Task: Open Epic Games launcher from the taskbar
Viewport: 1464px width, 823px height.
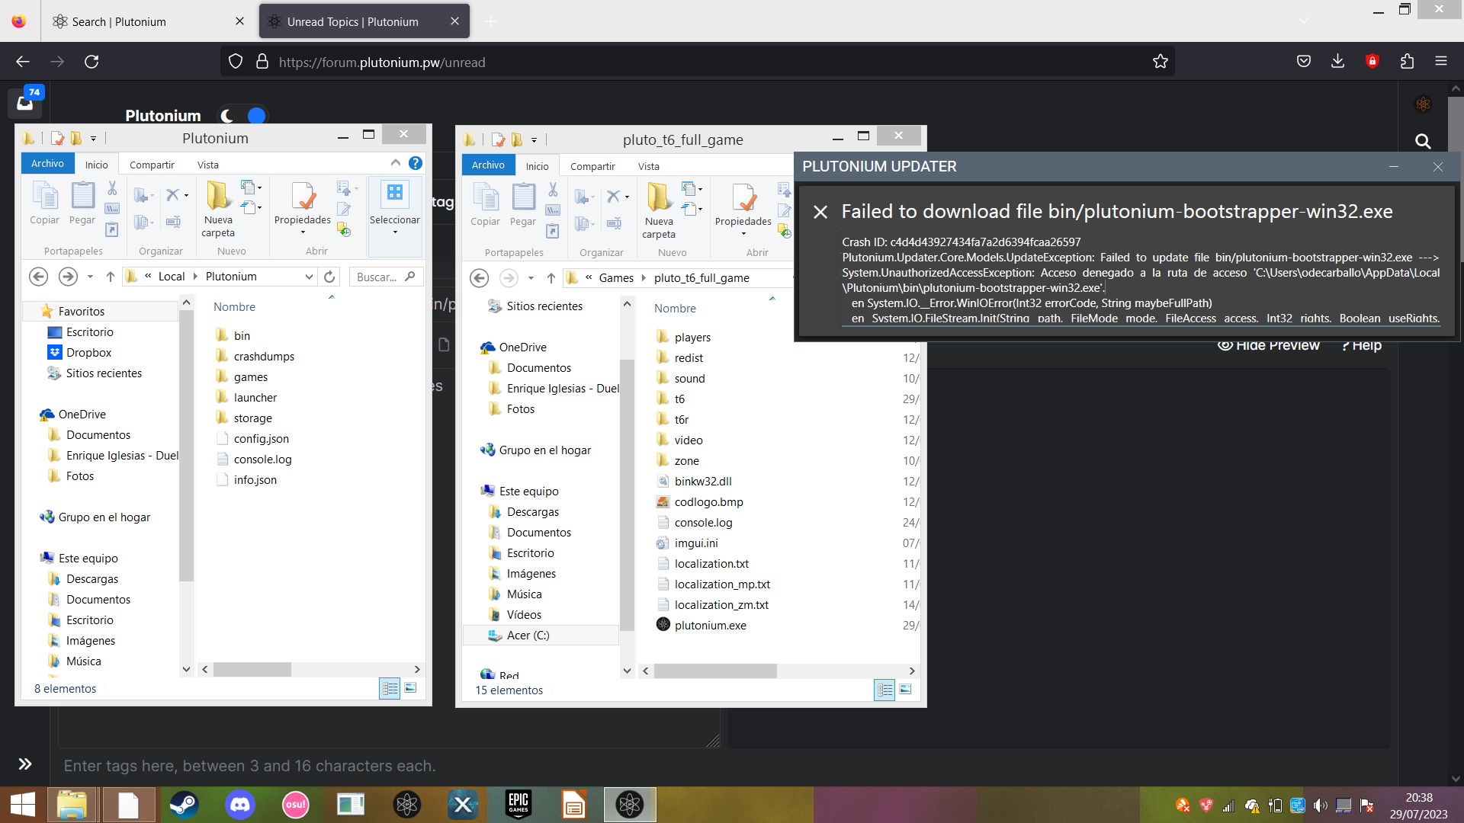Action: coord(518,805)
